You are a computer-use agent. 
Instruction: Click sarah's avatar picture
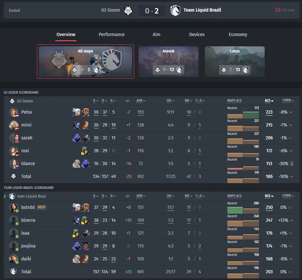point(14,138)
